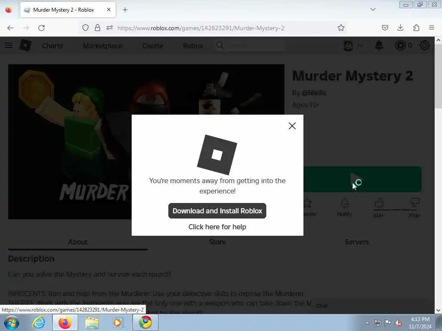Click the Roblox search field
This screenshot has width=442, height=331.
pyautogui.click(x=249, y=45)
